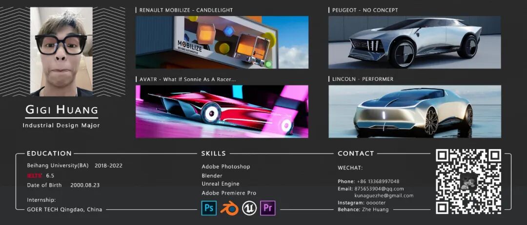The height and width of the screenshot is (225, 527).
Task: Click the WeChat QR code
Action: coord(468,181)
